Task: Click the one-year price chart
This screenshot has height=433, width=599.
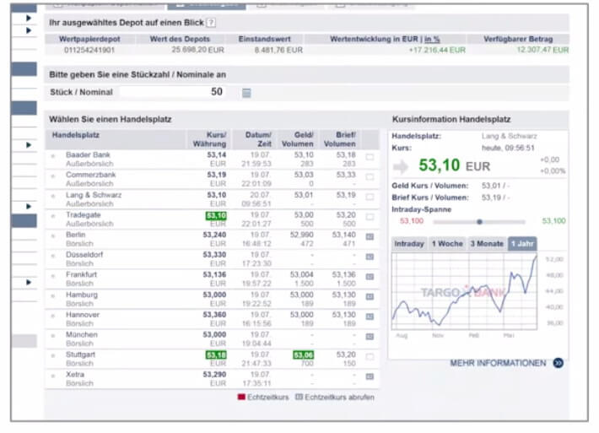Action: tap(464, 291)
